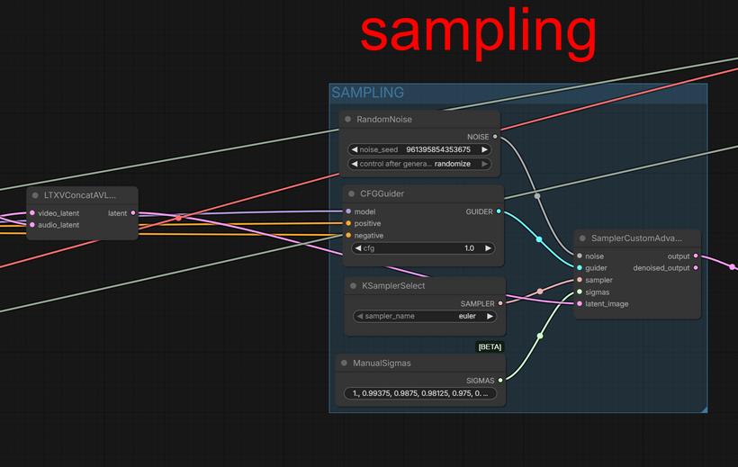The image size is (738, 467).
Task: Click the cfg value field showing 1.0
Action: (x=425, y=248)
